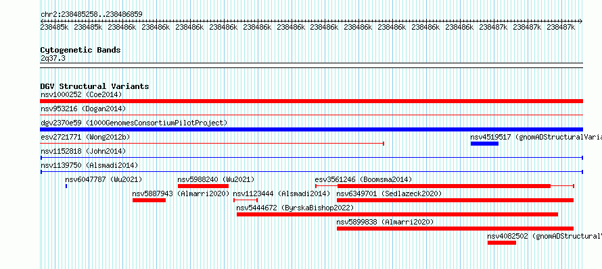Image resolution: width=602 pixels, height=269 pixels.
Task: Click the nsv1000252 (Coe2014) variant label
Action: coord(81,94)
